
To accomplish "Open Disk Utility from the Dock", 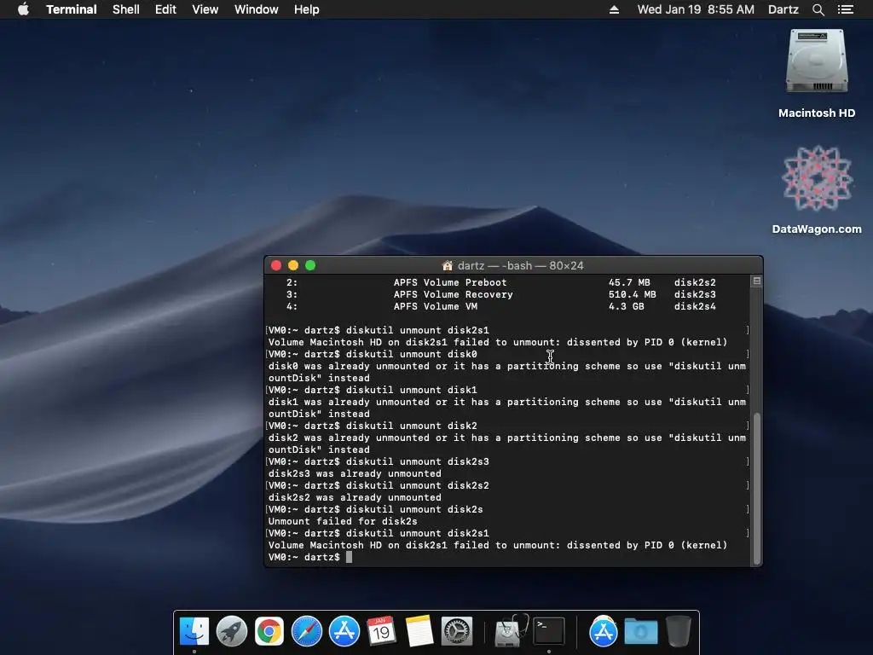I will pyautogui.click(x=512, y=632).
